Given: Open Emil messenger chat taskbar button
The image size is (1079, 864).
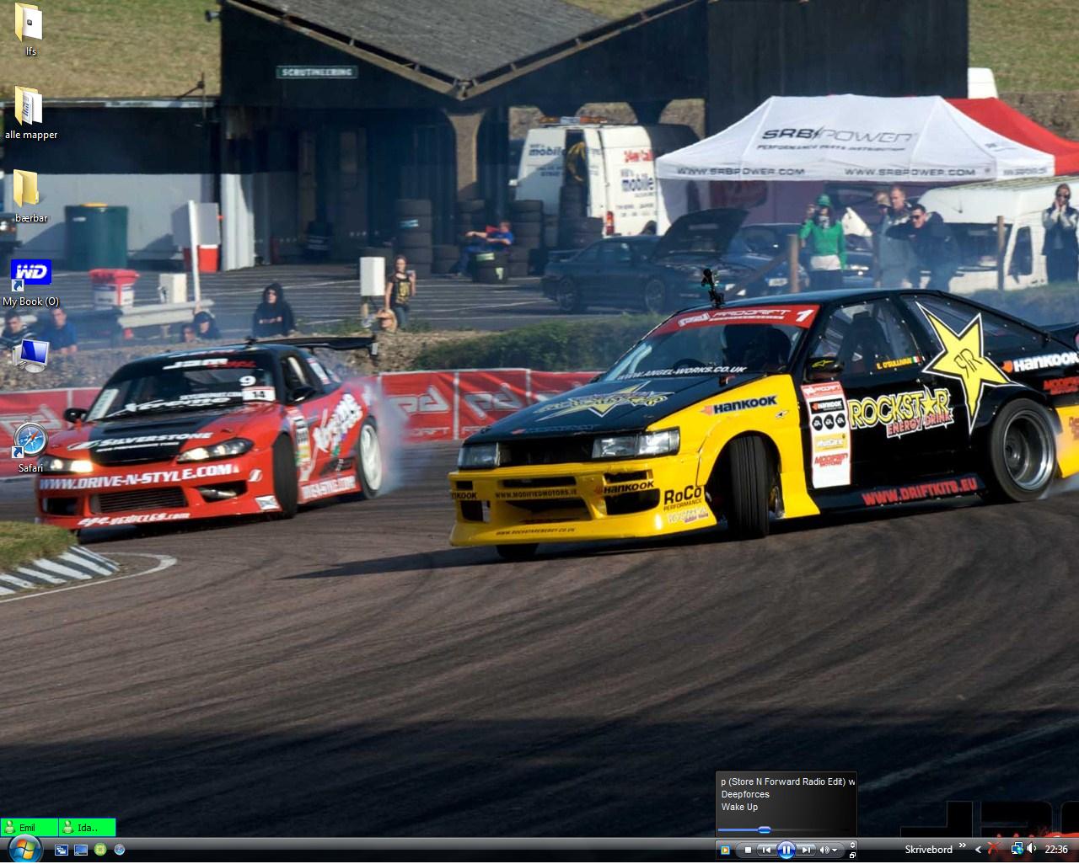Looking at the screenshot, I should (30, 828).
